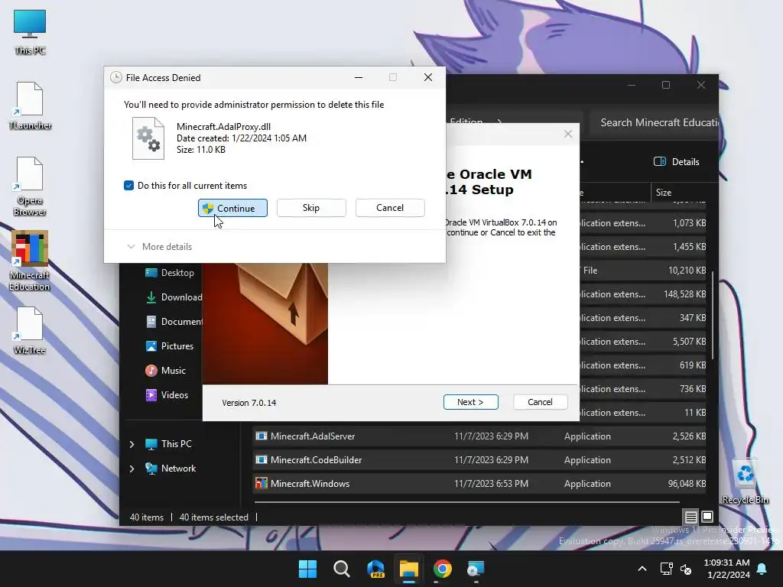This screenshot has width=783, height=587.
Task: Switch to details list view icon
Action: pyautogui.click(x=690, y=517)
